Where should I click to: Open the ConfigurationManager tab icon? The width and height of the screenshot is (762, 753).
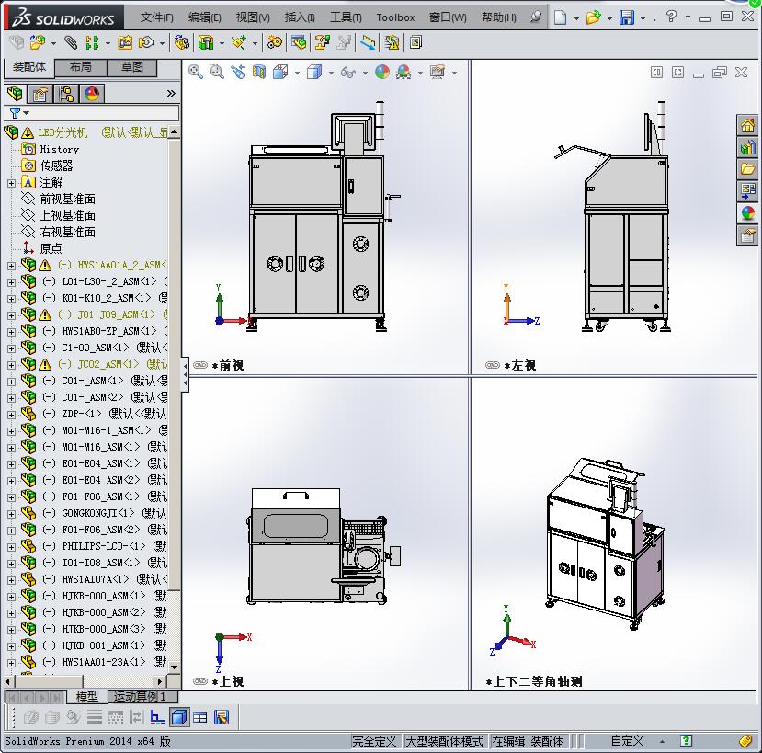[65, 94]
